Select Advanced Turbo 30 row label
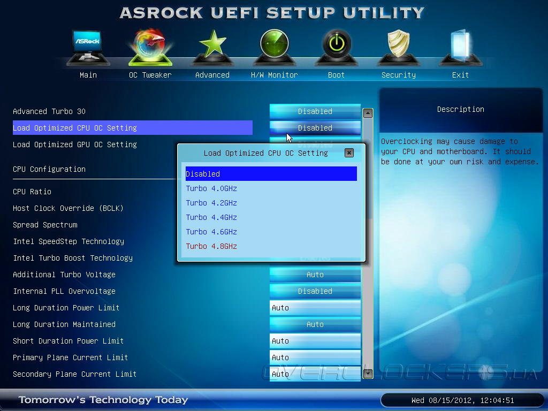548x411 pixels. pyautogui.click(x=49, y=111)
